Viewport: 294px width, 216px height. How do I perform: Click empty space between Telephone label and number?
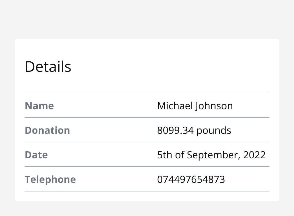[117, 179]
